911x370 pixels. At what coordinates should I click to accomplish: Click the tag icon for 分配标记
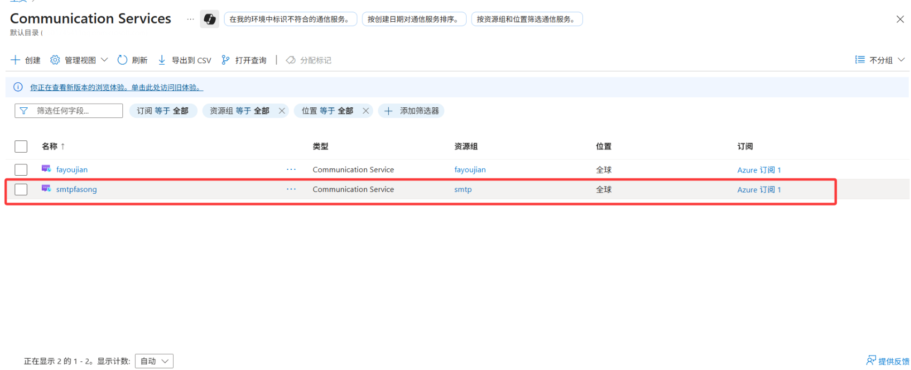point(291,60)
